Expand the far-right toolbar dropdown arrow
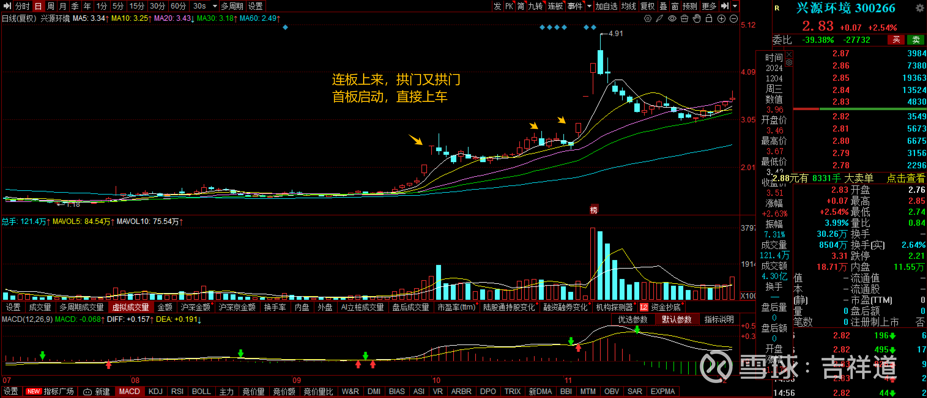 (735, 6)
